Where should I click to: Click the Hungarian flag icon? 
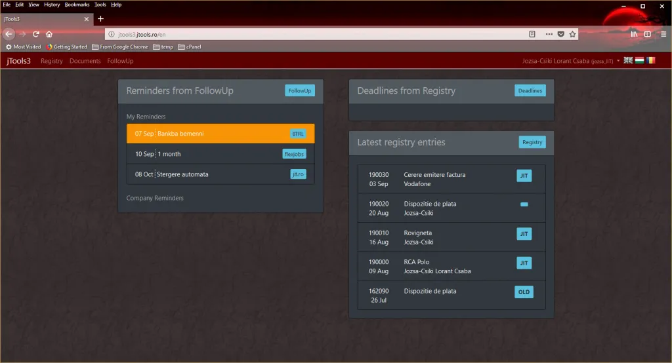point(639,60)
